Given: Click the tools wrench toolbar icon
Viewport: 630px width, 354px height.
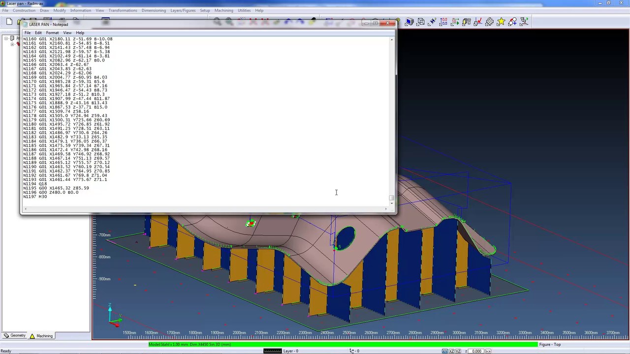Looking at the screenshot, I should click(x=467, y=22).
